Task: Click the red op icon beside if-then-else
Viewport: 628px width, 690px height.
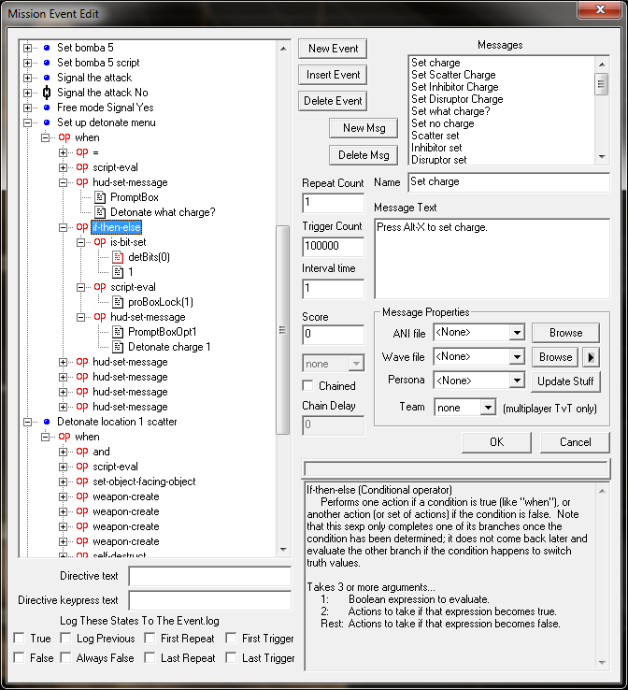Action: (82, 227)
